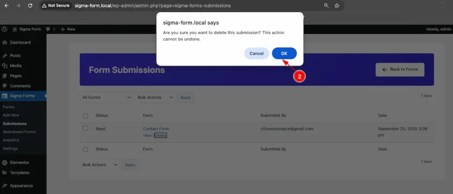Click the Pages icon in sidebar
Screen dimensions: 453x194
point(4,76)
